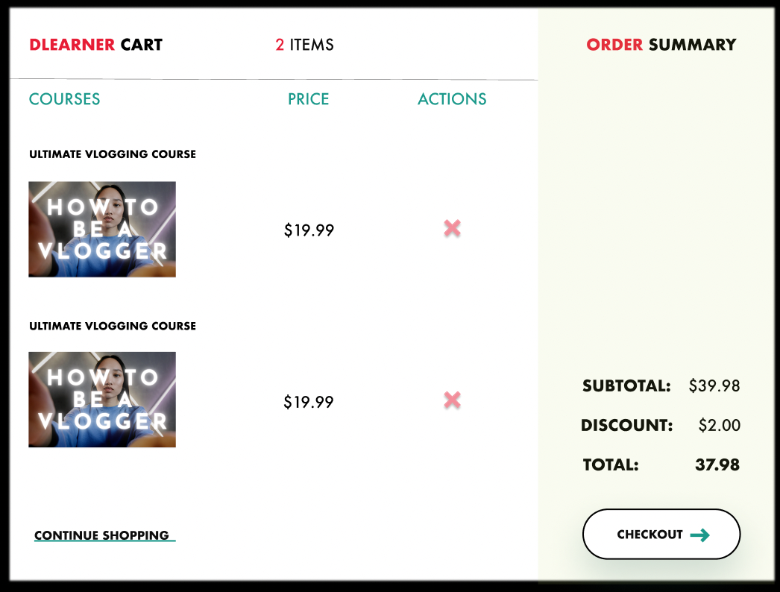Viewport: 780px width, 592px height.
Task: Click the discount amount $2.00
Action: 720,425
